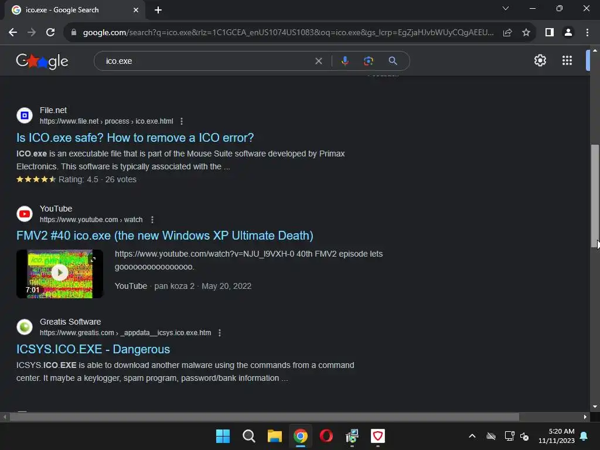This screenshot has width=600, height=450.
Task: Clear the Google search box
Action: point(318,61)
